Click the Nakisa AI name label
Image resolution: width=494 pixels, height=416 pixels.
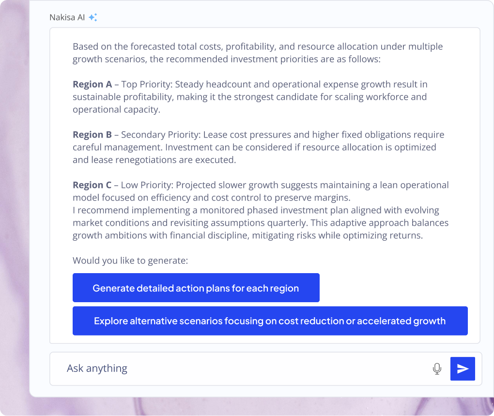pyautogui.click(x=67, y=17)
